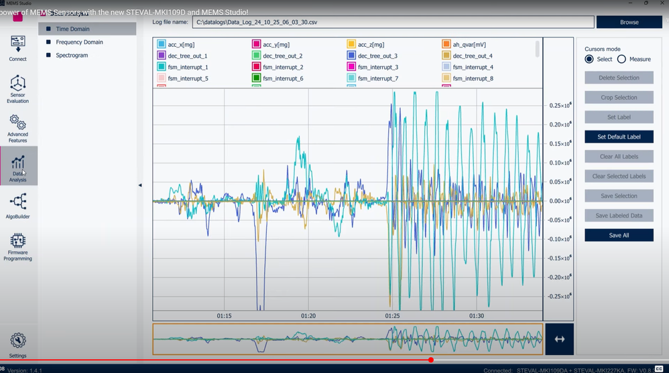Toggle captions CC icon

click(659, 369)
